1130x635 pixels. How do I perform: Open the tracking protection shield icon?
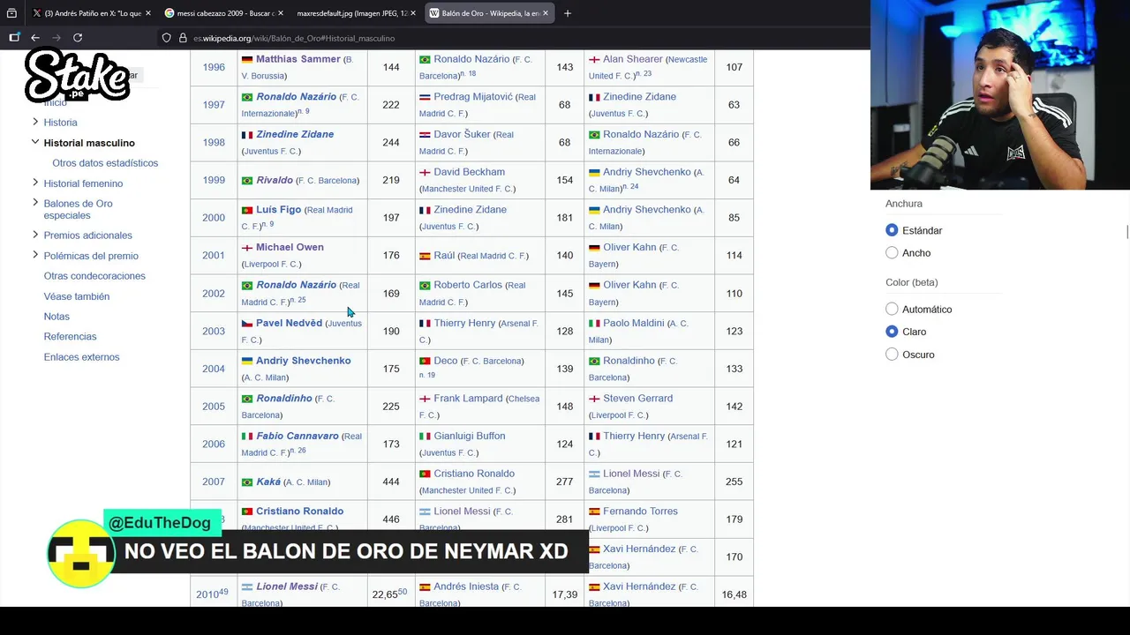(x=166, y=38)
